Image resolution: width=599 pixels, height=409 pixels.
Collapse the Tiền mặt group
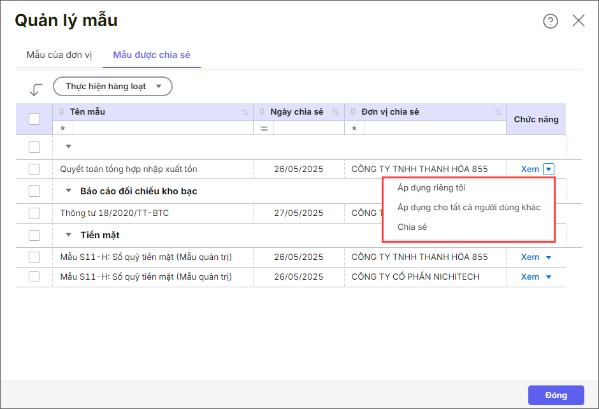(x=69, y=235)
